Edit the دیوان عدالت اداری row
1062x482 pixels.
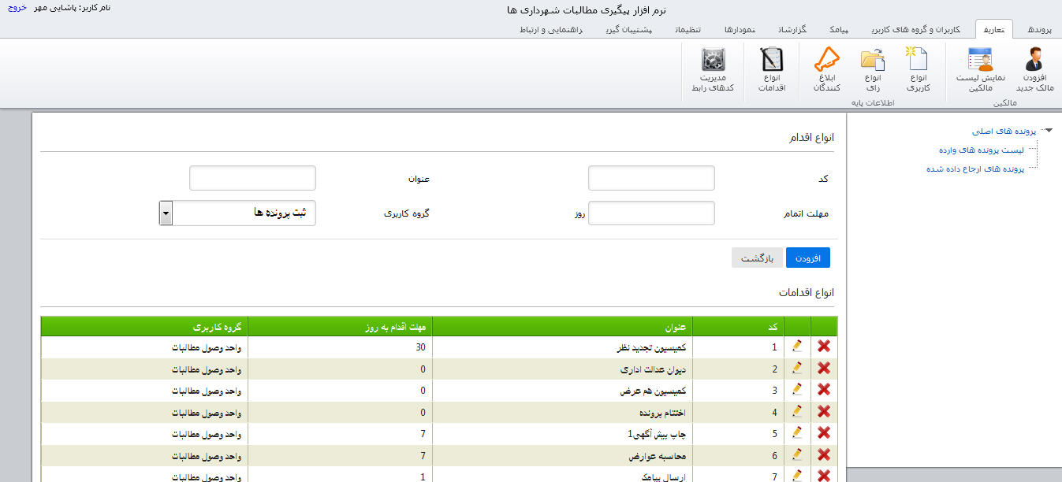click(x=797, y=368)
